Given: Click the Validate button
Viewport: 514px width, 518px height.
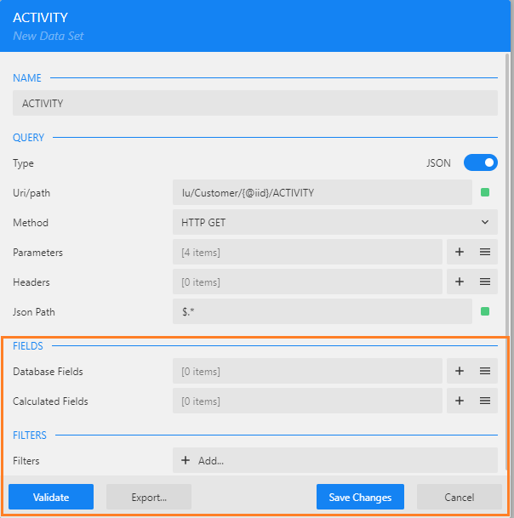Looking at the screenshot, I should 51,497.
